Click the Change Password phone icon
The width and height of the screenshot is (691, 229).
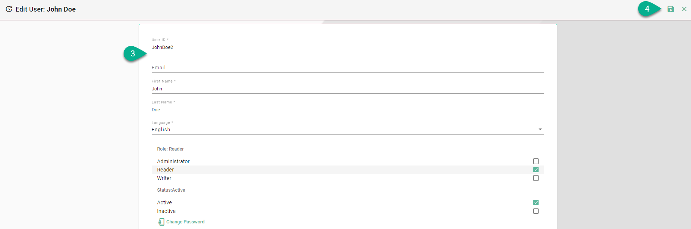[161, 222]
